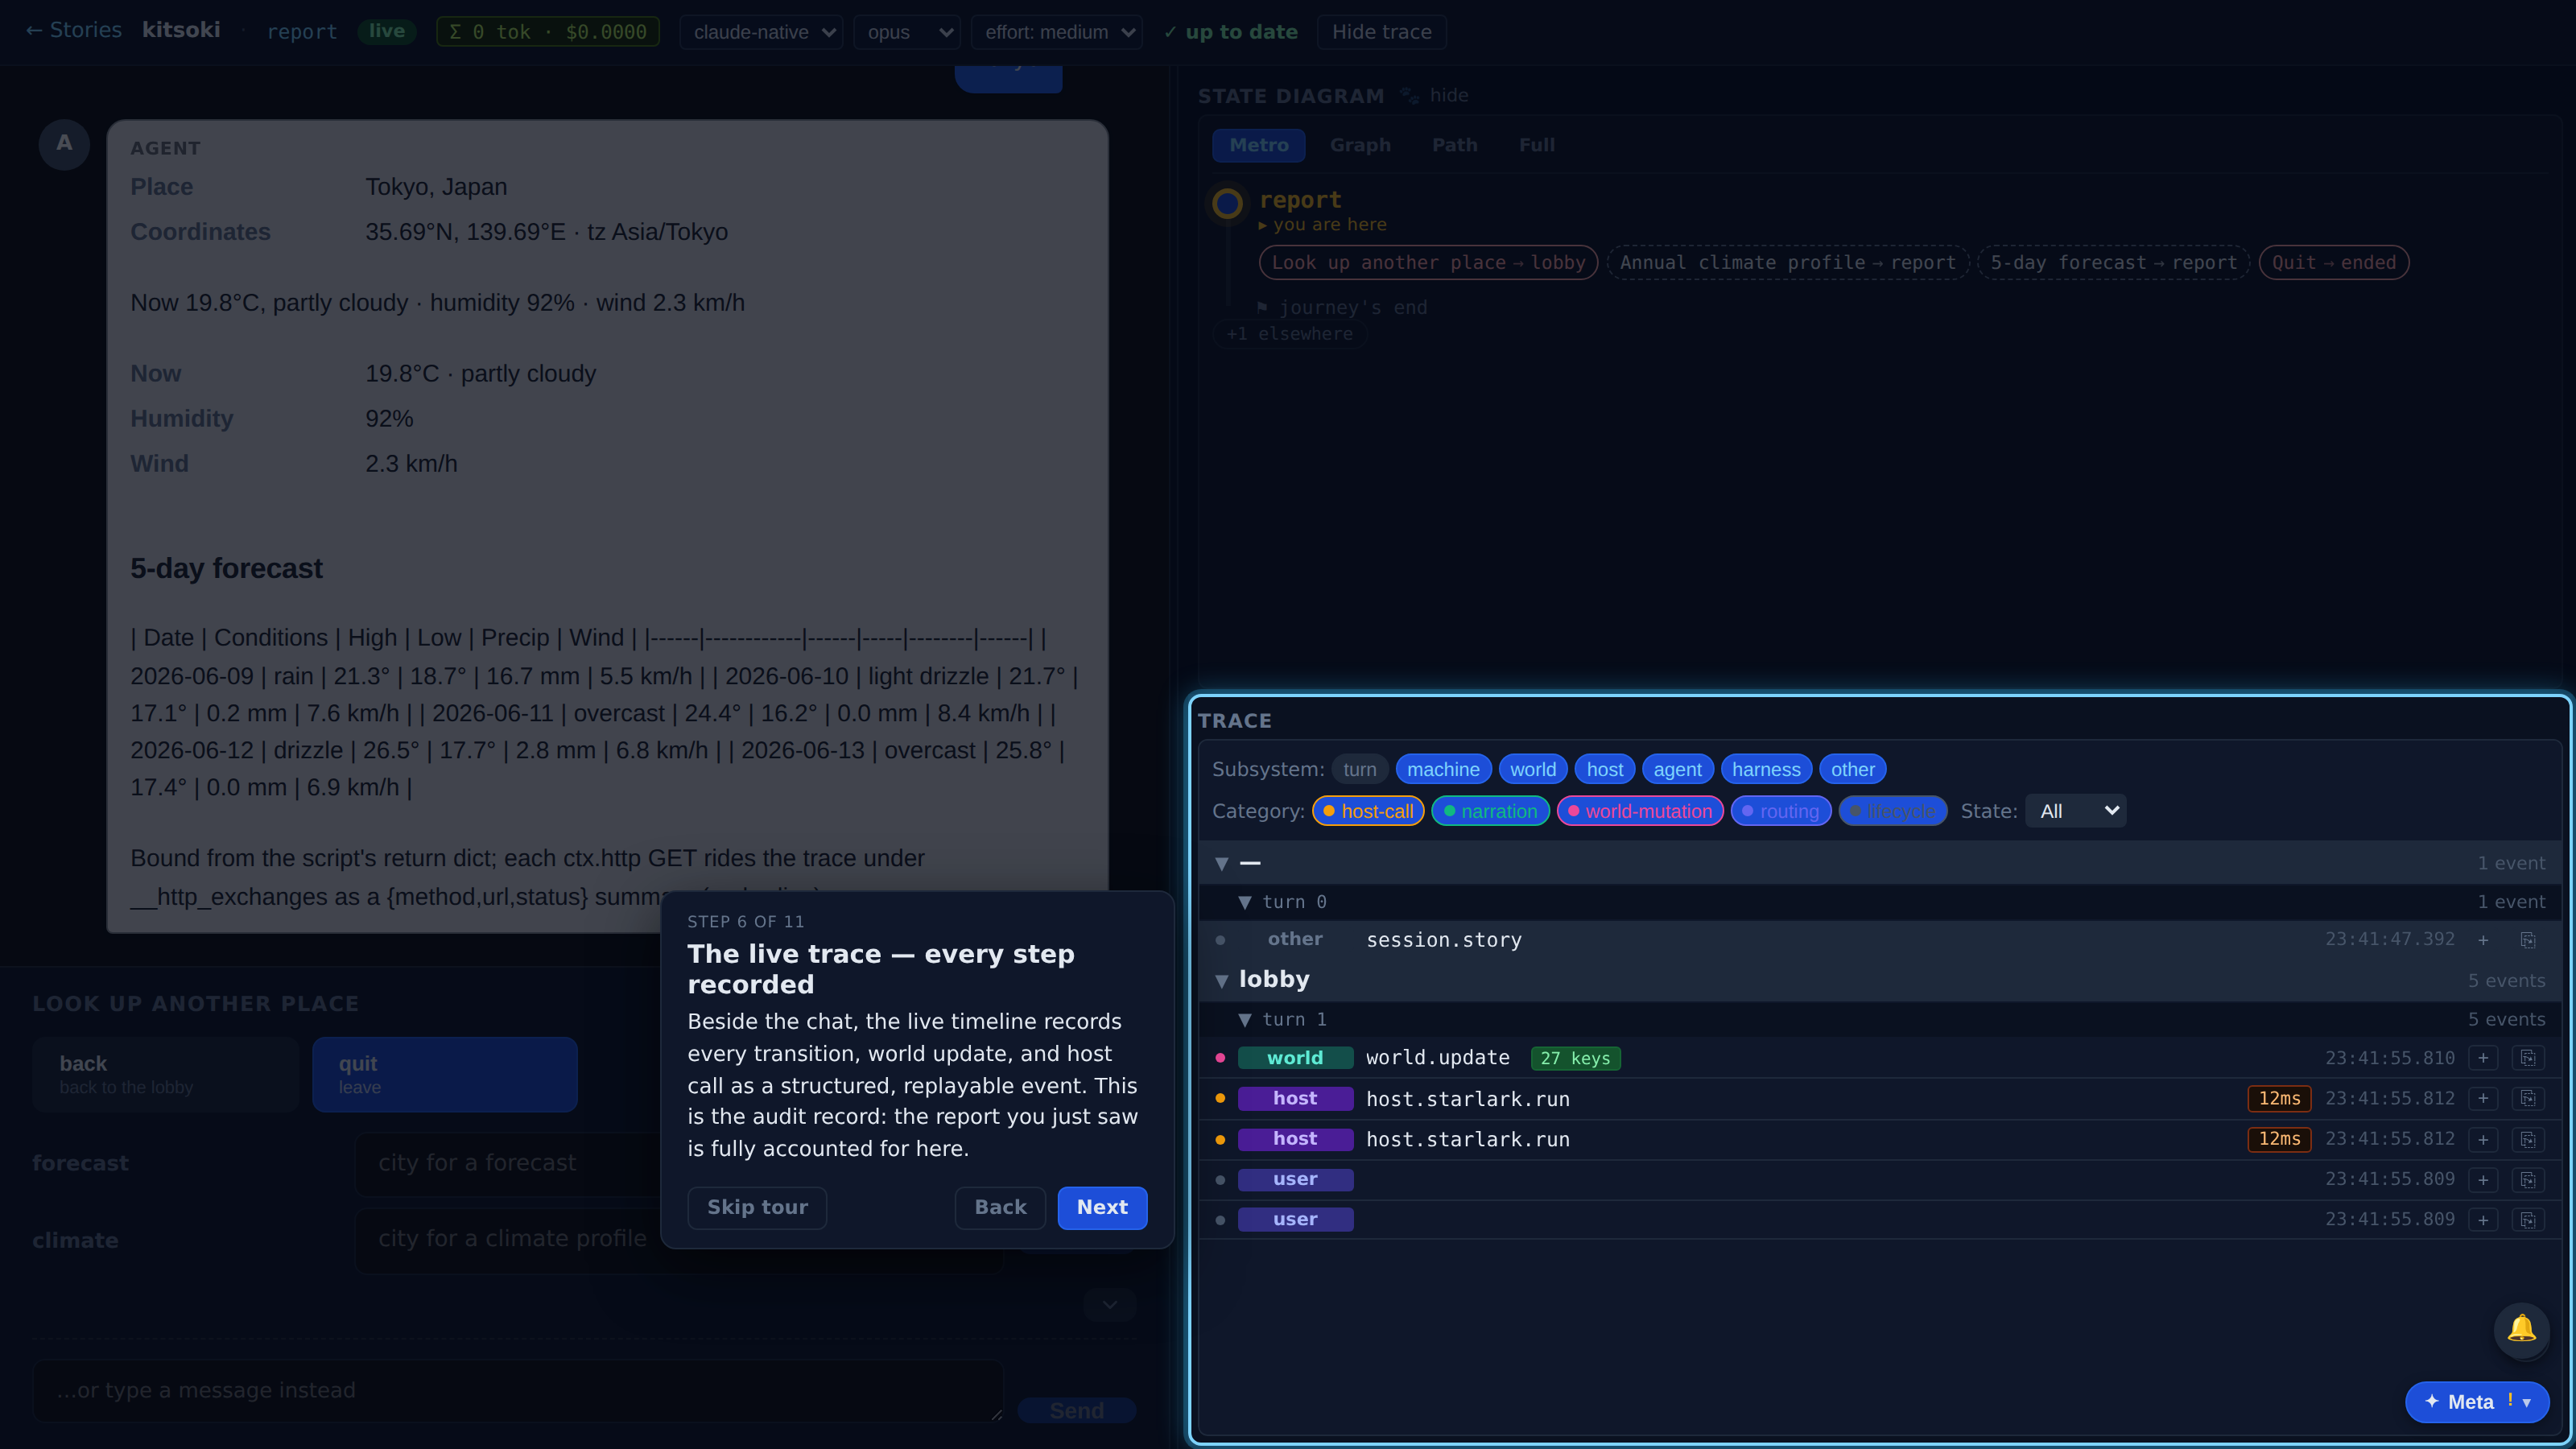
Task: Select the Look up another place transition
Action: coord(1428,263)
